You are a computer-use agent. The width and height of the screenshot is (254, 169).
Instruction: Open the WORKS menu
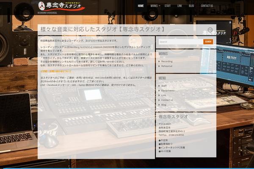point(154,6)
